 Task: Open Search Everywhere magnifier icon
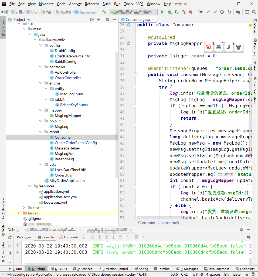254,12
